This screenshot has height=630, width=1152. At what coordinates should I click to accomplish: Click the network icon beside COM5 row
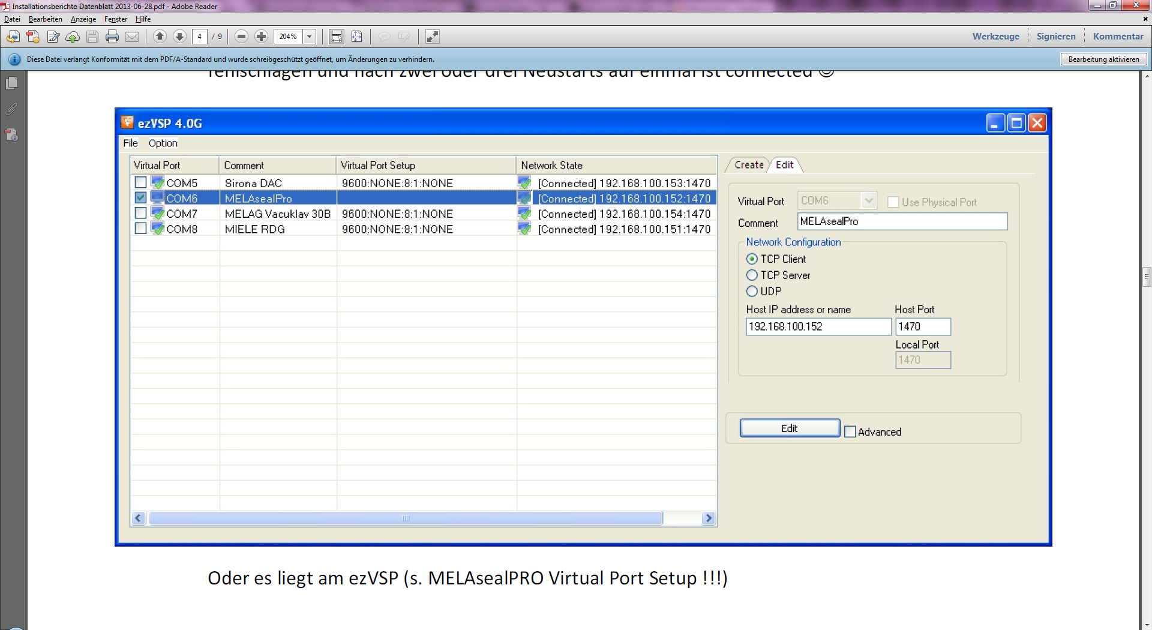tap(158, 182)
